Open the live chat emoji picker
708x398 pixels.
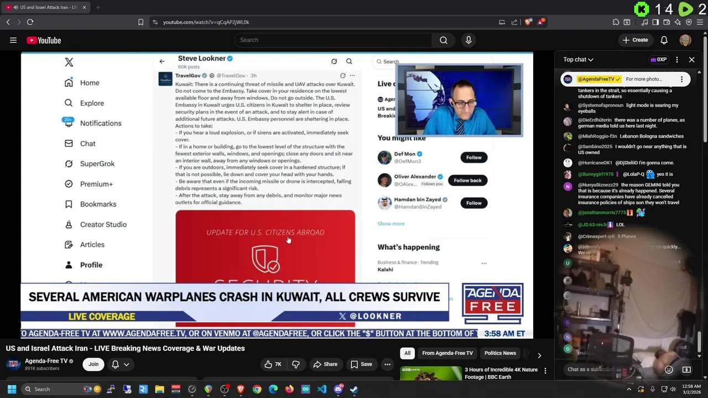[x=669, y=369]
